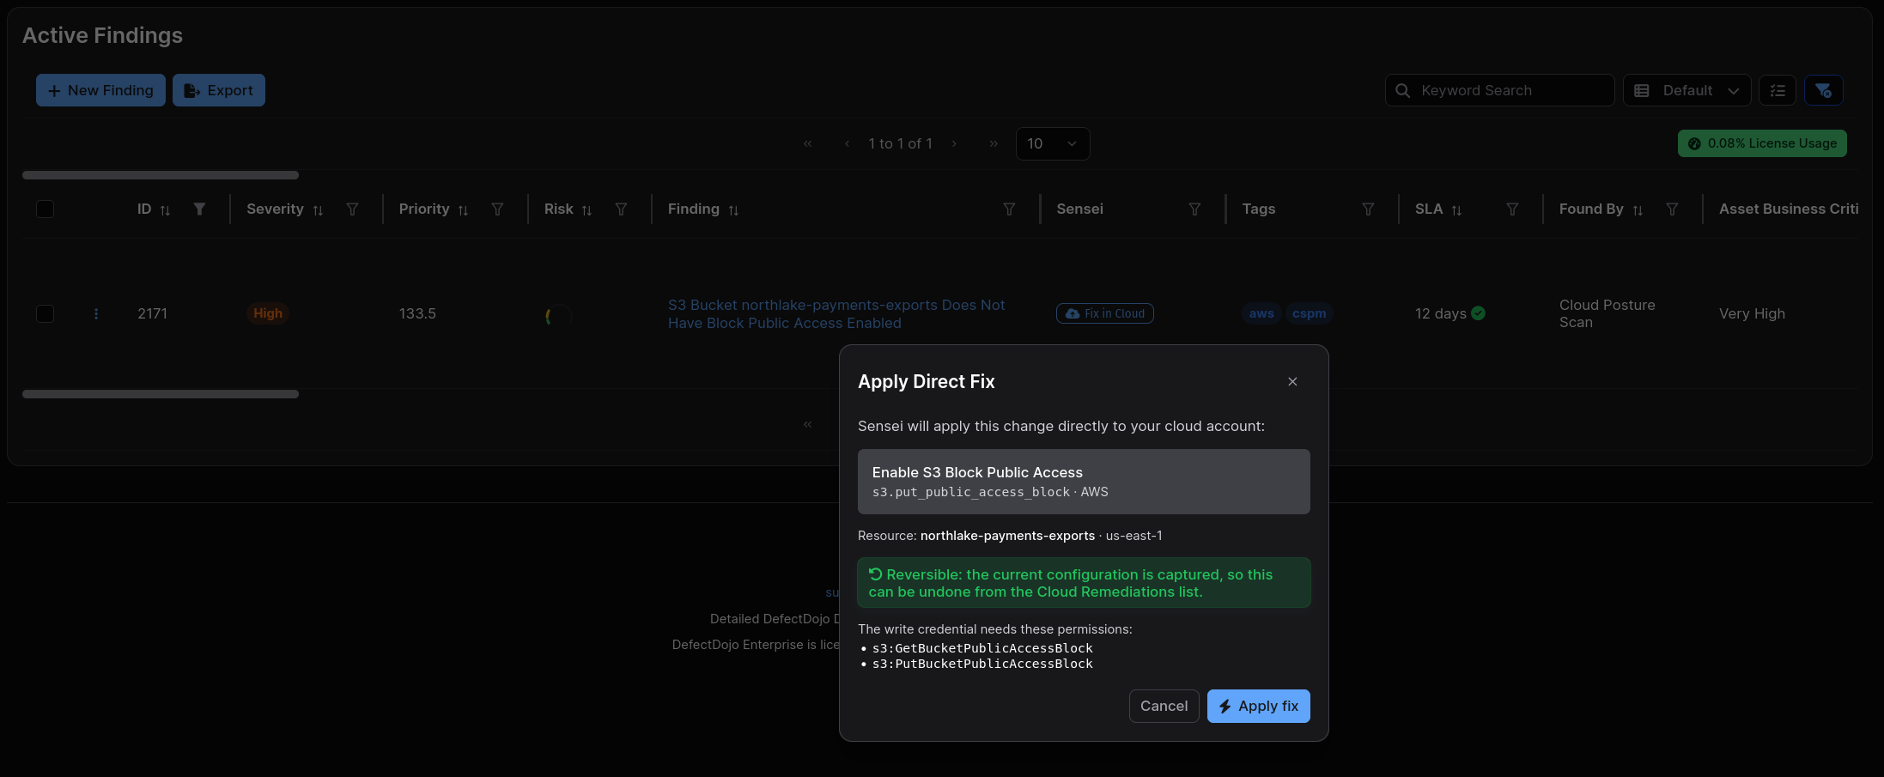This screenshot has width=1884, height=777.
Task: Filter the Severity column
Action: 352,209
